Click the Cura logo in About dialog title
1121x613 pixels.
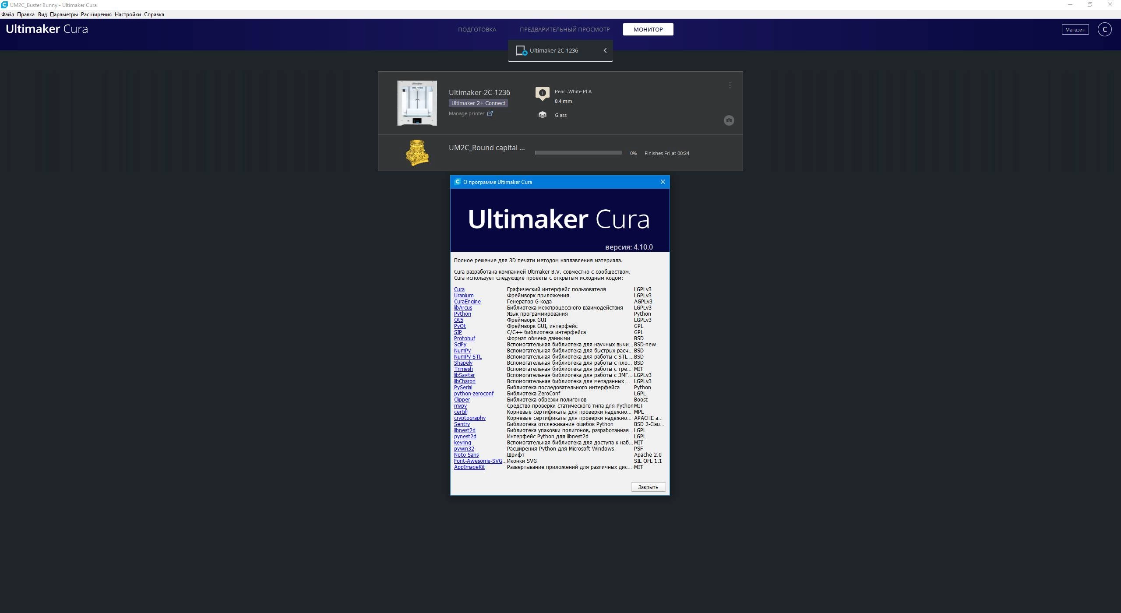click(x=458, y=182)
